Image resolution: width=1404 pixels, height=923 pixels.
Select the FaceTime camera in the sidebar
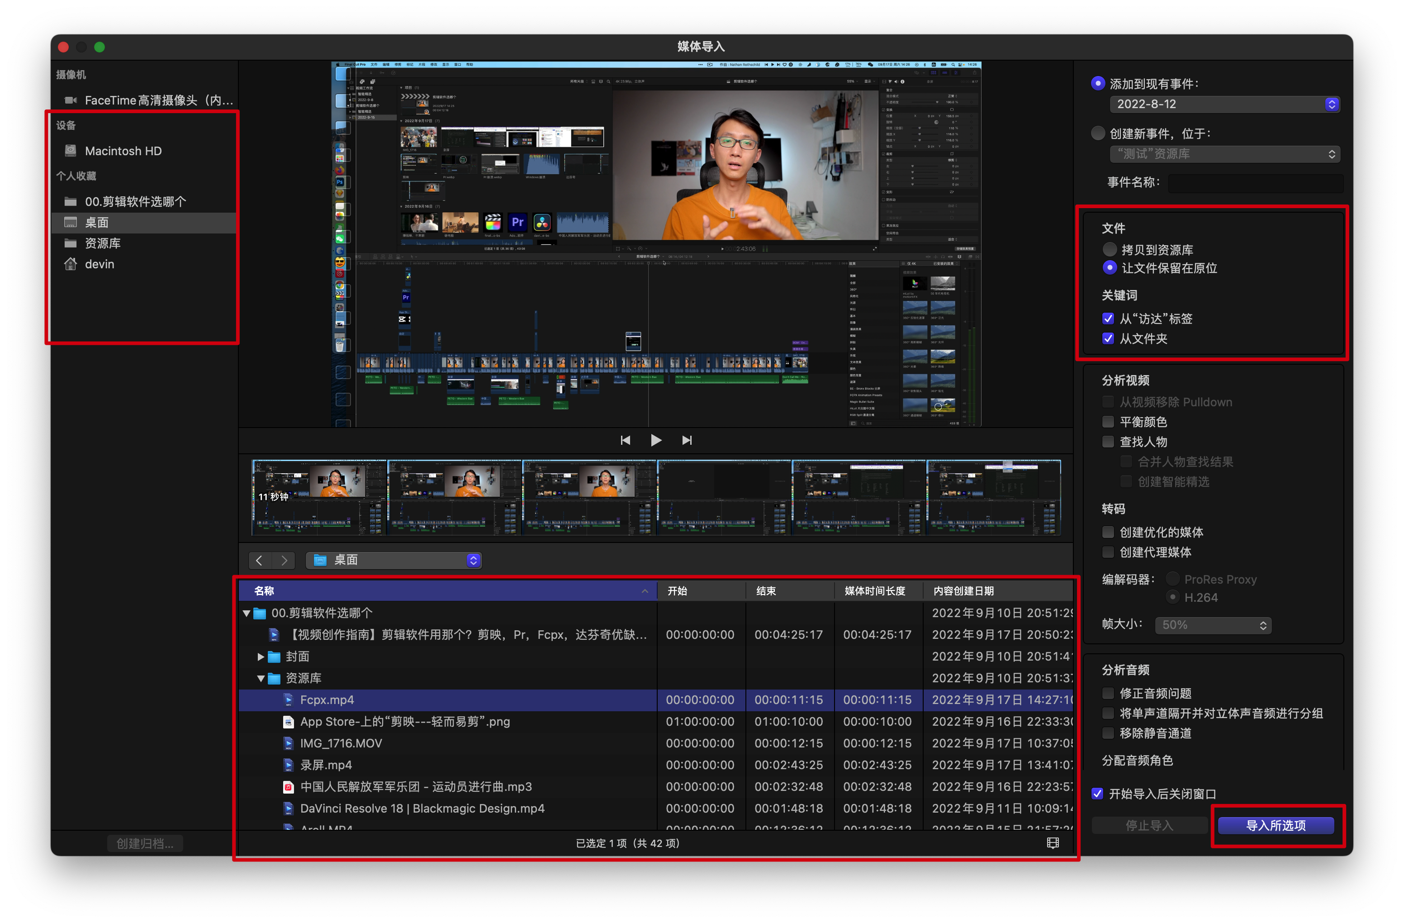click(158, 100)
